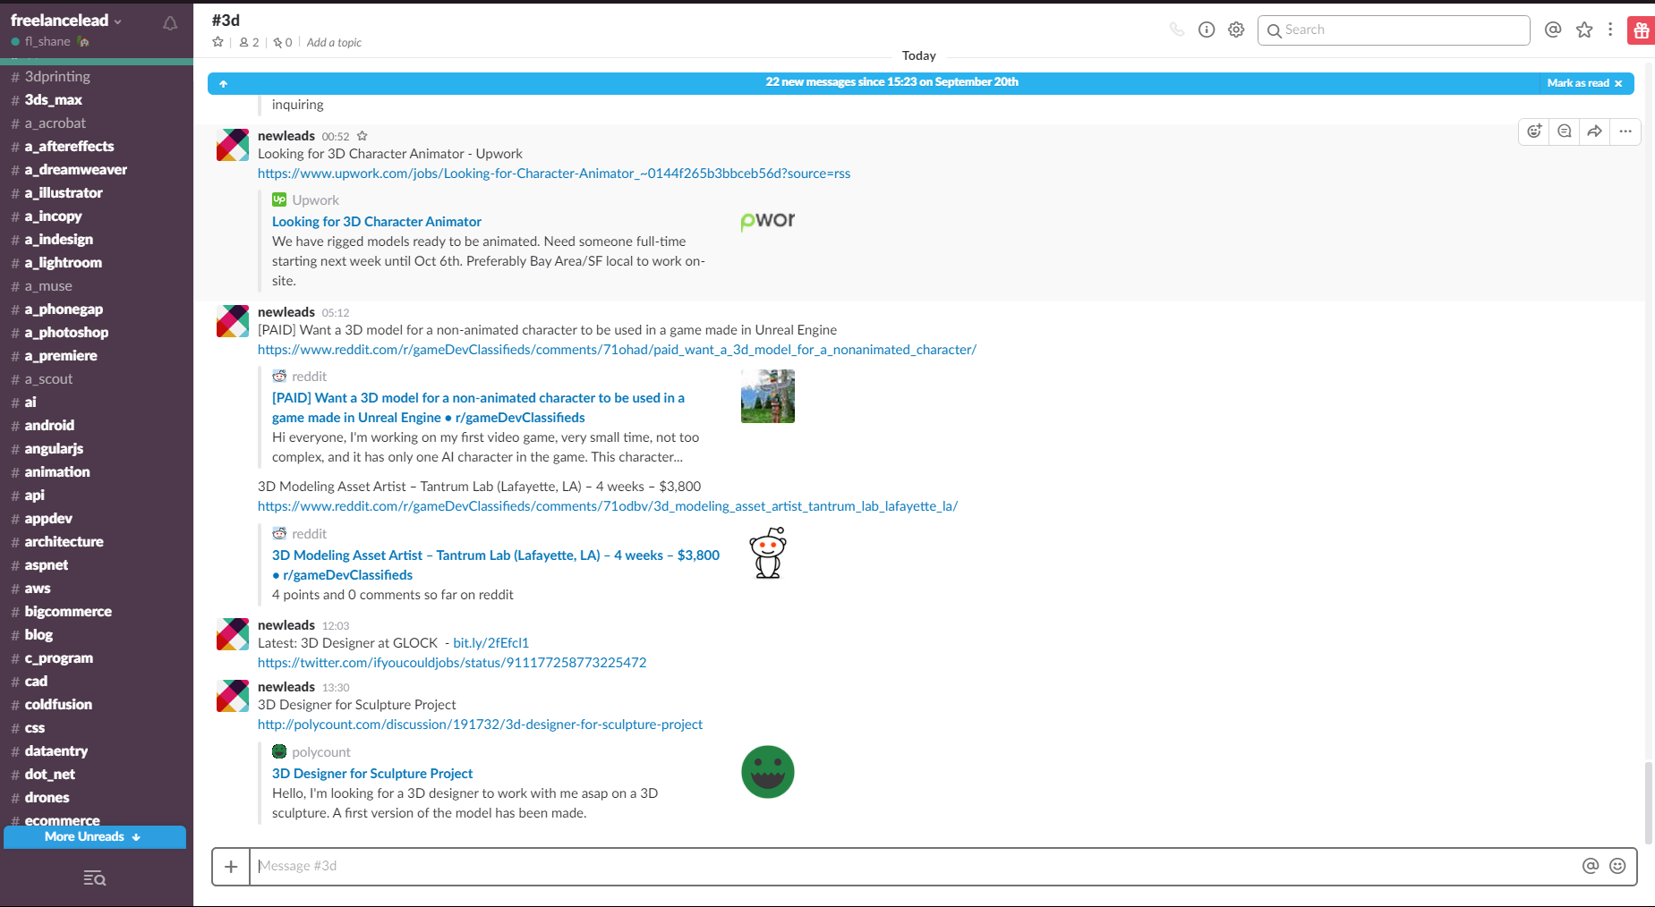Open the bit.ly/2fEfcl1 link

(x=491, y=643)
